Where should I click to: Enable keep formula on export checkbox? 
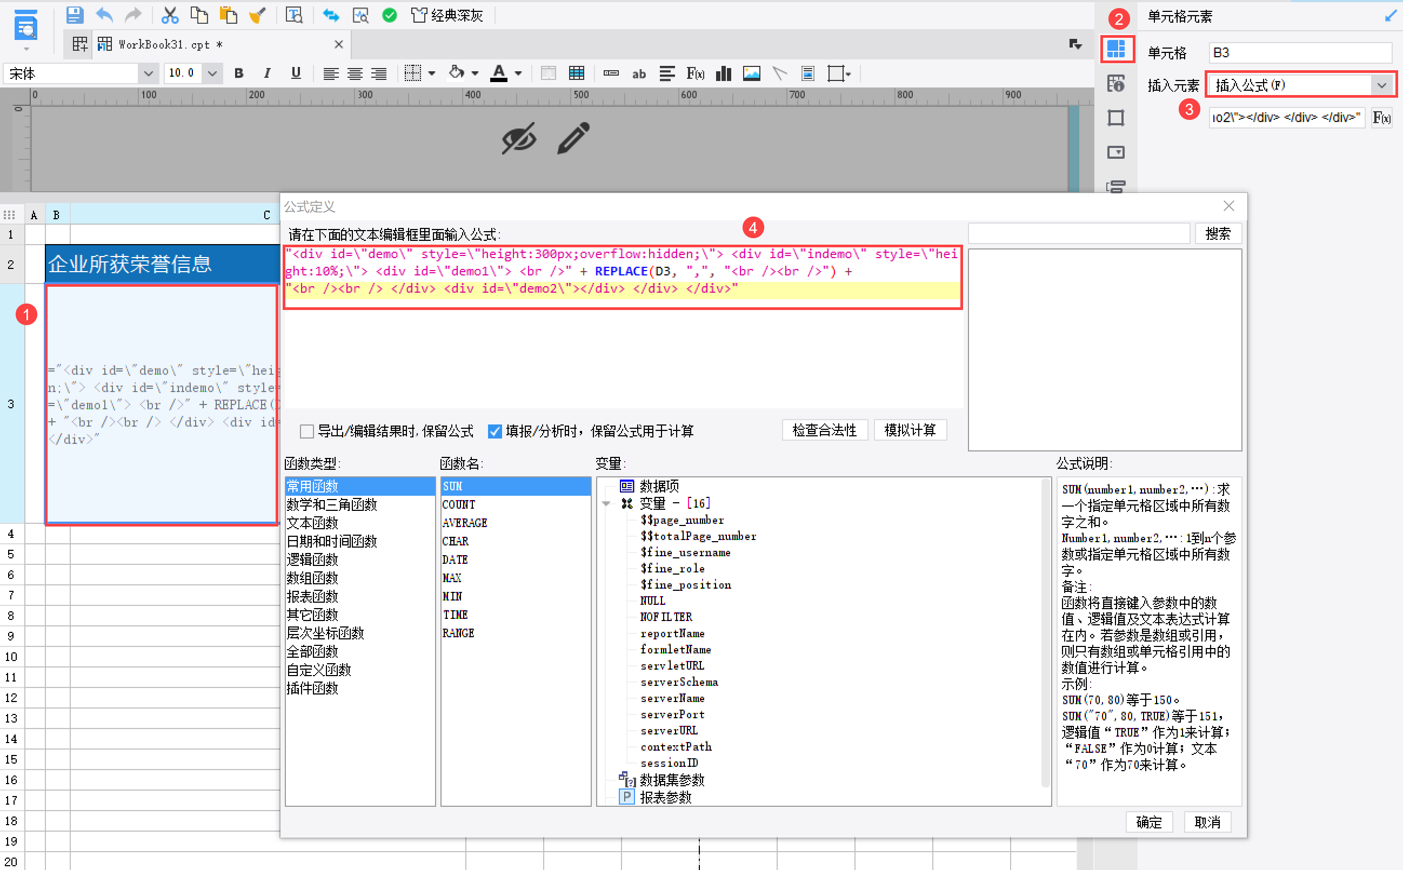tap(307, 431)
